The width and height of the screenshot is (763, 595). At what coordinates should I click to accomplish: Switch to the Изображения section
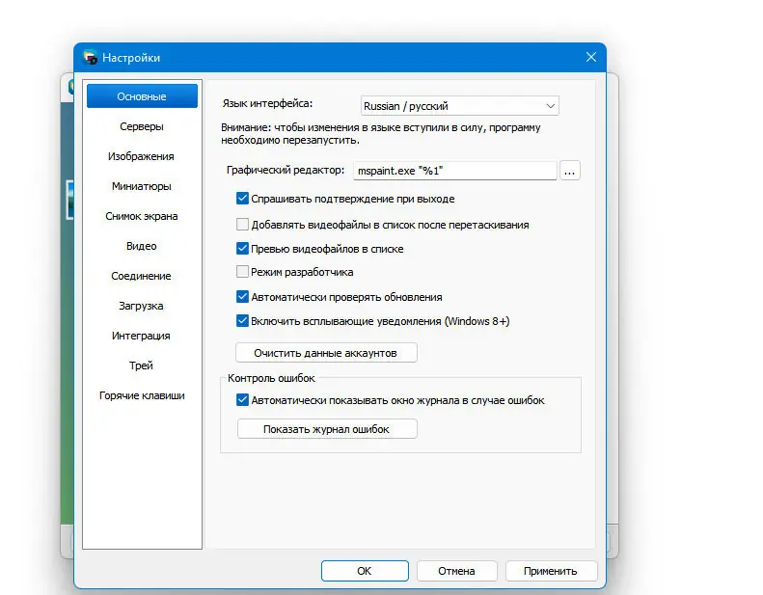(142, 156)
